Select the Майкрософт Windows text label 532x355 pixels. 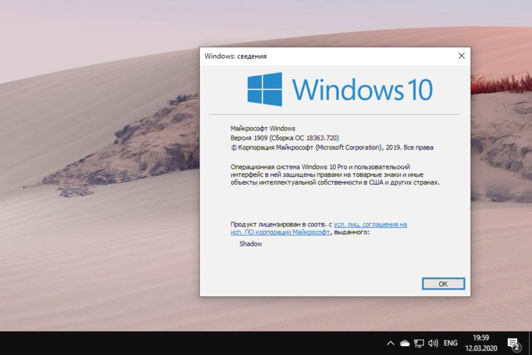click(263, 128)
